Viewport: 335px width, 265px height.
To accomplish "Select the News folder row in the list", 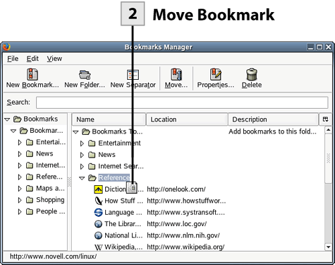I will click(107, 155).
